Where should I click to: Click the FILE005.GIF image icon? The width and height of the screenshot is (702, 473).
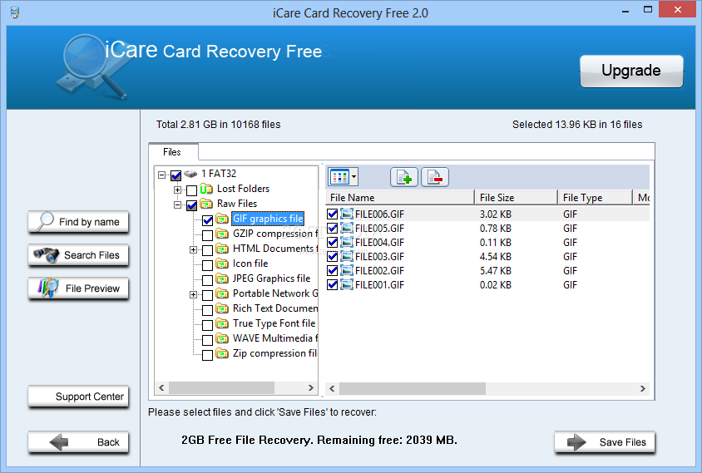(x=347, y=229)
